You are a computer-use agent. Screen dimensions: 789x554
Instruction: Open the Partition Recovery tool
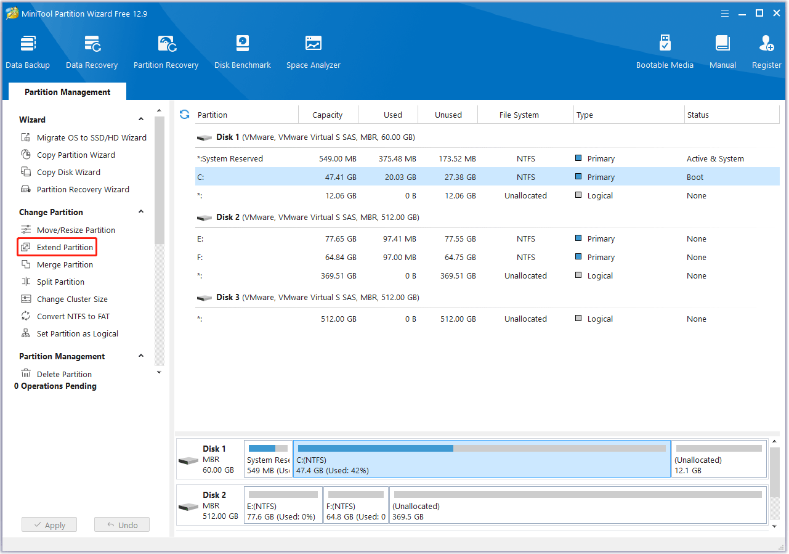pos(166,52)
